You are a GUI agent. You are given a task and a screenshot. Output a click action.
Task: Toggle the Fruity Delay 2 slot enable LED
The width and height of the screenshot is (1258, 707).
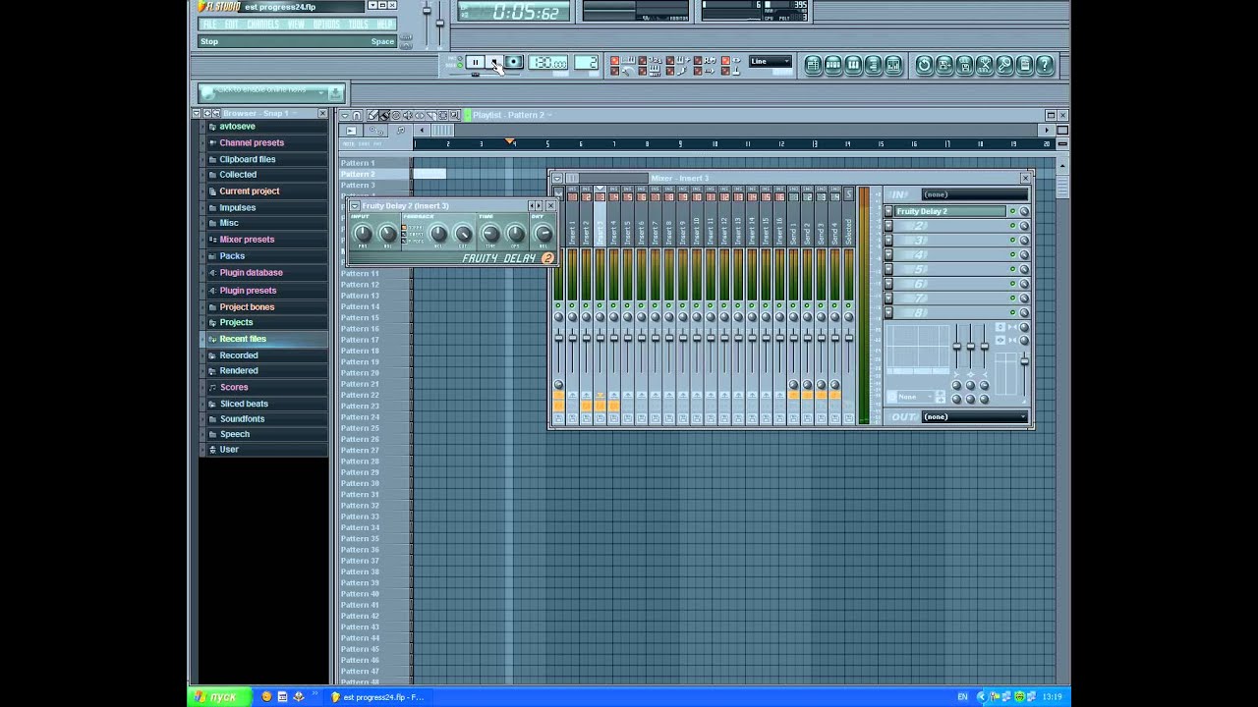[1012, 212]
